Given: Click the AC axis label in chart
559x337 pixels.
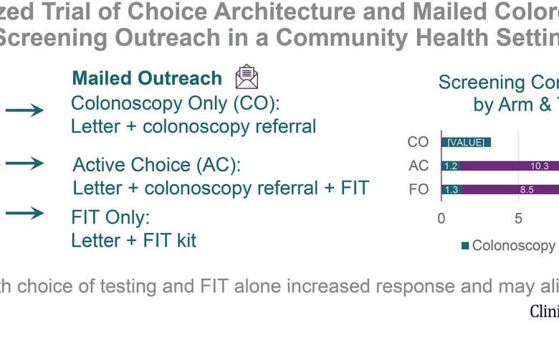Looking at the screenshot, I should (419, 166).
